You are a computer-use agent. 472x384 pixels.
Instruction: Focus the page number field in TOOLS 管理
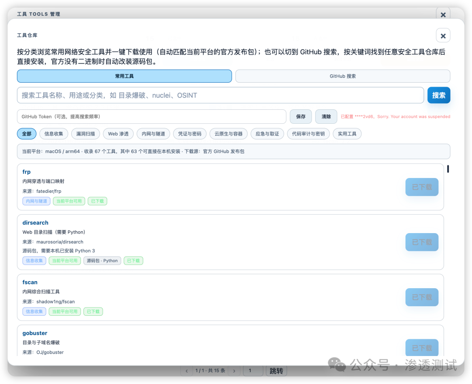253,371
